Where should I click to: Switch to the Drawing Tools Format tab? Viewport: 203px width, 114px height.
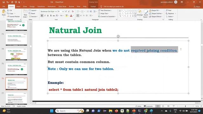pos(93,6)
